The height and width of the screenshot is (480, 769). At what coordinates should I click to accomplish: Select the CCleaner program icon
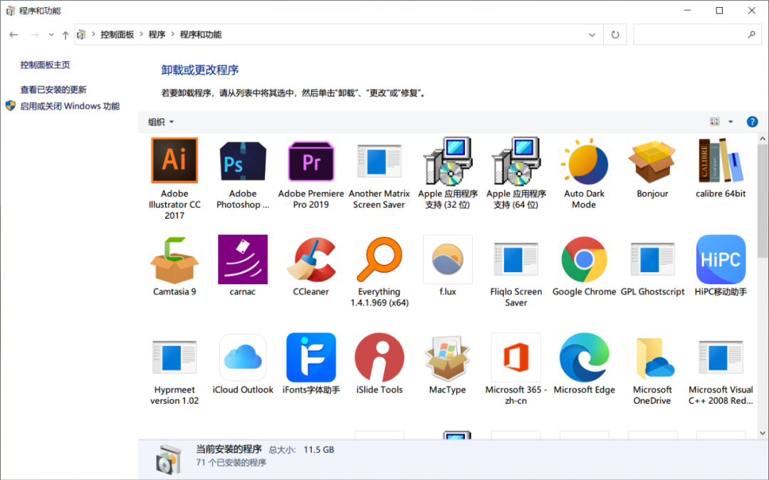311,259
